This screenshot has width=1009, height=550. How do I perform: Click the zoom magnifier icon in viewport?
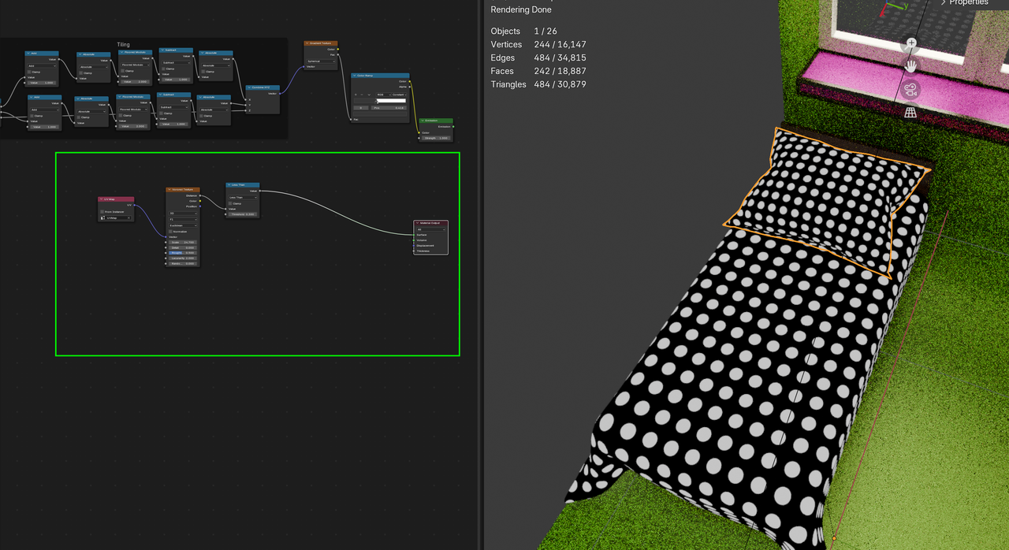(911, 43)
